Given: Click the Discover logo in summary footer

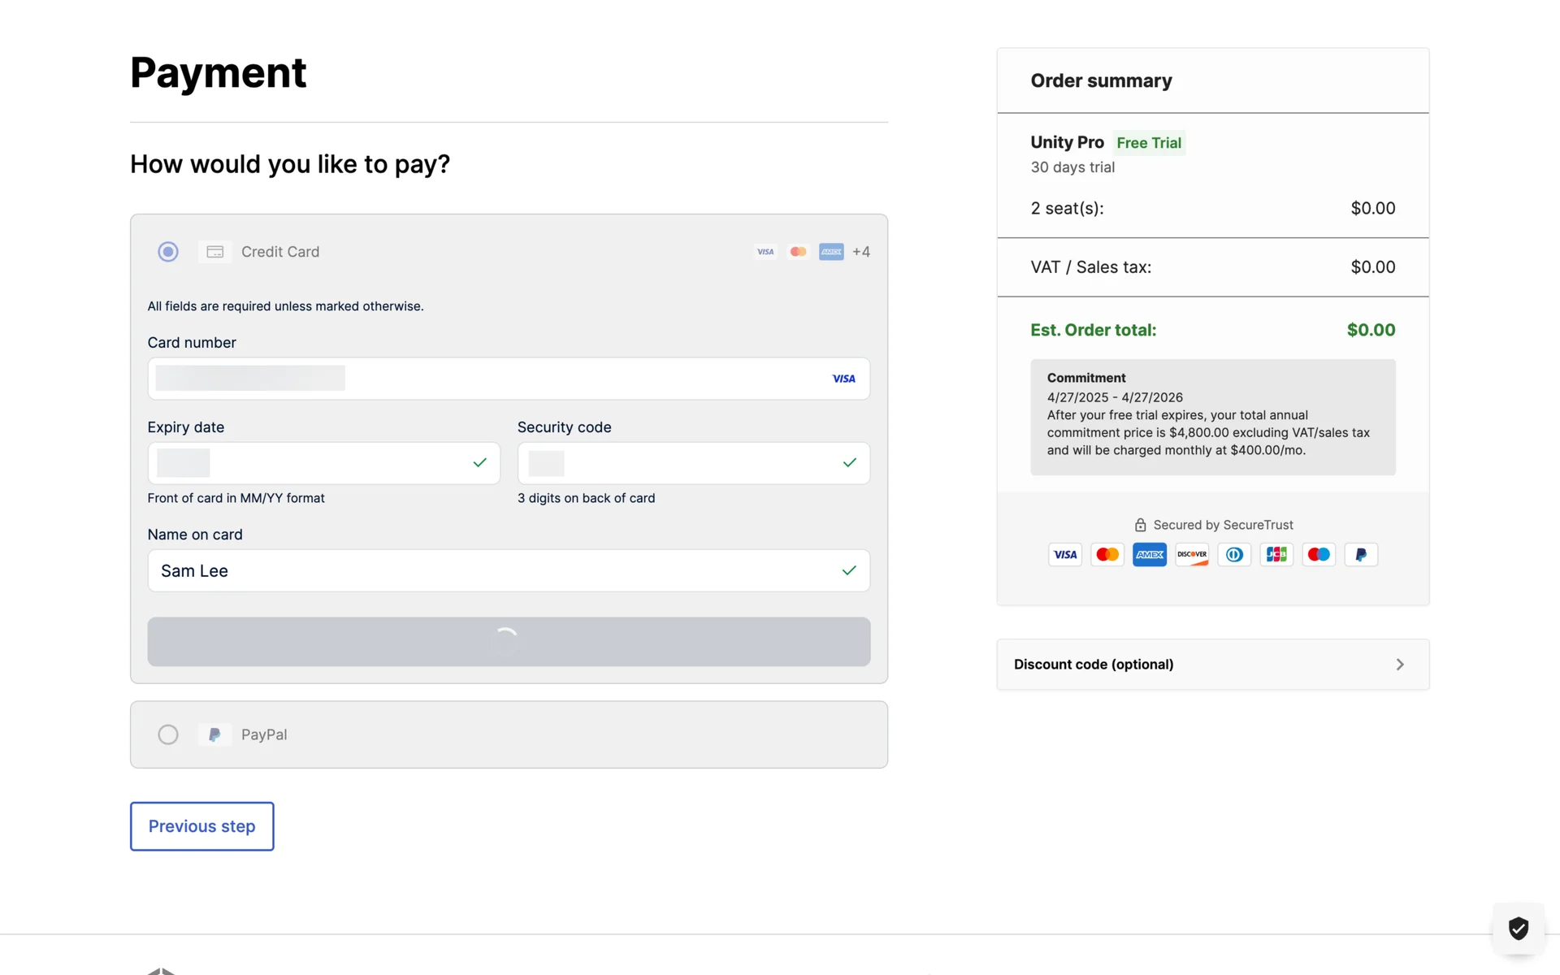Looking at the screenshot, I should coord(1192,555).
